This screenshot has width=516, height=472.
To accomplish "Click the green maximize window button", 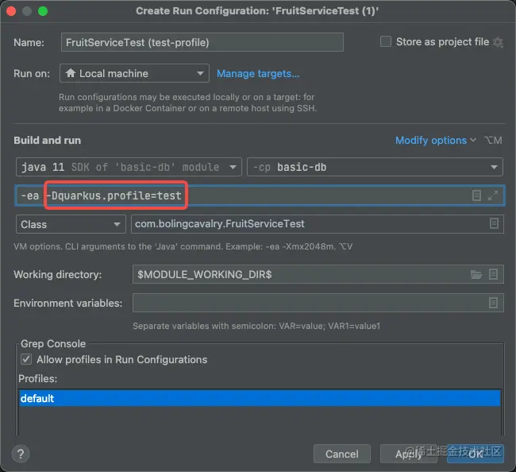I will tap(43, 11).
